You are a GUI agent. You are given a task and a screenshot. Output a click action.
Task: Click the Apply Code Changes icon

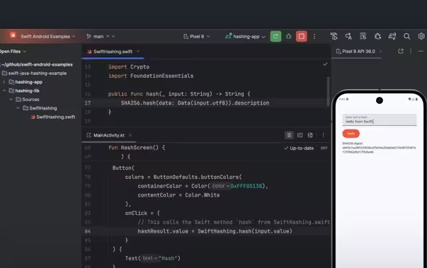tap(363, 36)
